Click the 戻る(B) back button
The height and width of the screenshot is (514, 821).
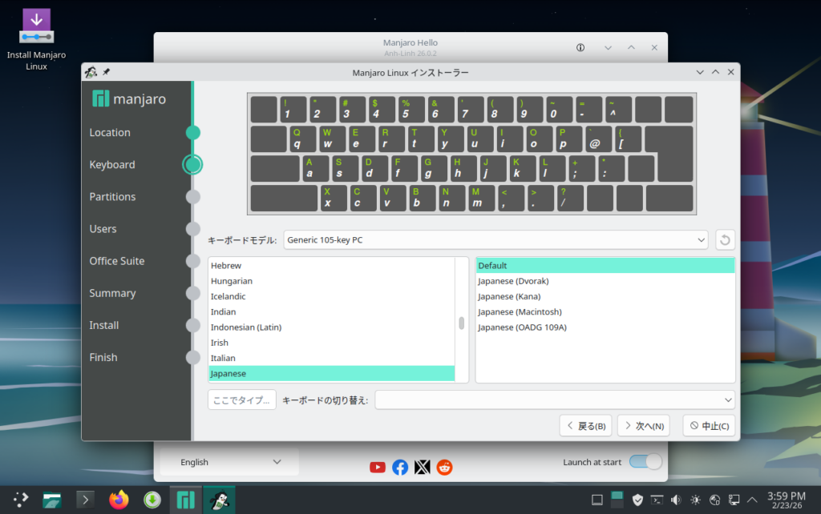[x=585, y=426]
